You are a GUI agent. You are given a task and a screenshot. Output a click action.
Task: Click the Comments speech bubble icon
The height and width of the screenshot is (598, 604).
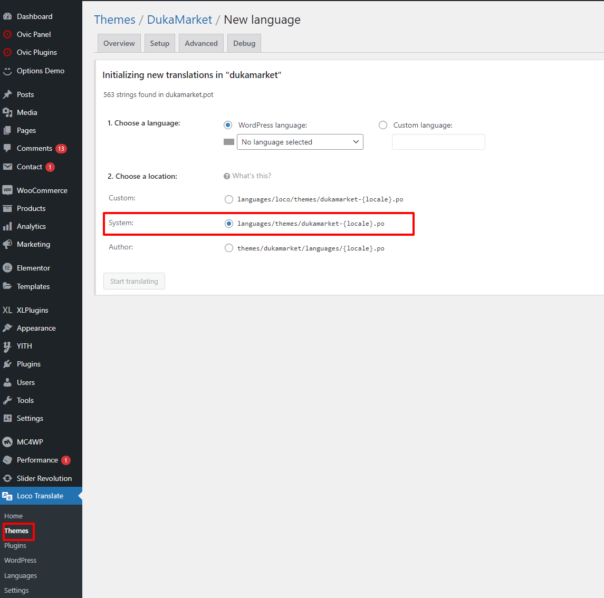[7, 148]
